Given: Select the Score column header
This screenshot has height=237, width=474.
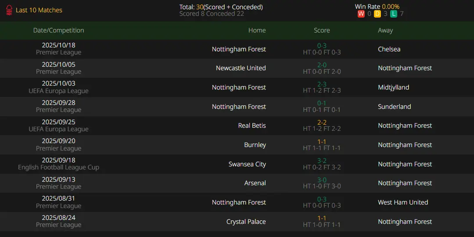Looking at the screenshot, I should tap(322, 30).
